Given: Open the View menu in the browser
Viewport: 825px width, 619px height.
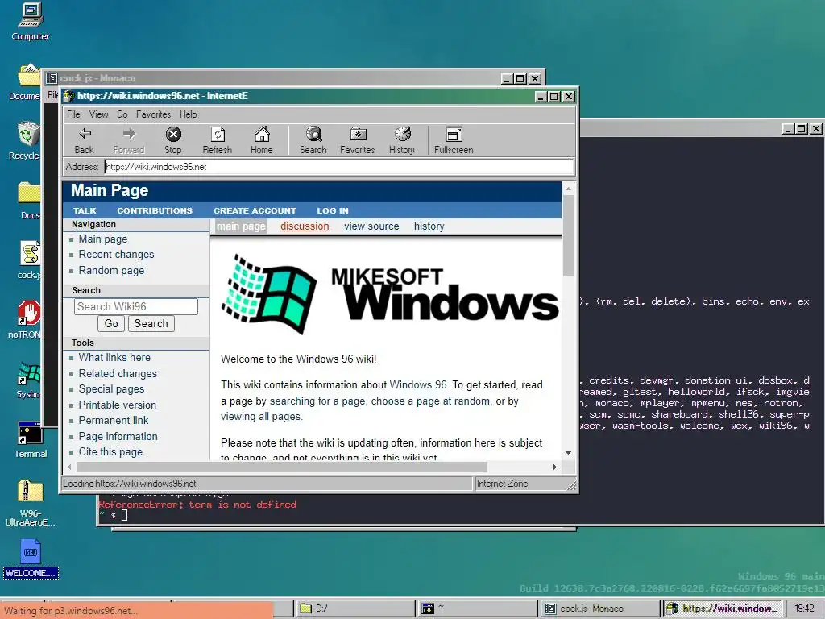Looking at the screenshot, I should coord(98,114).
